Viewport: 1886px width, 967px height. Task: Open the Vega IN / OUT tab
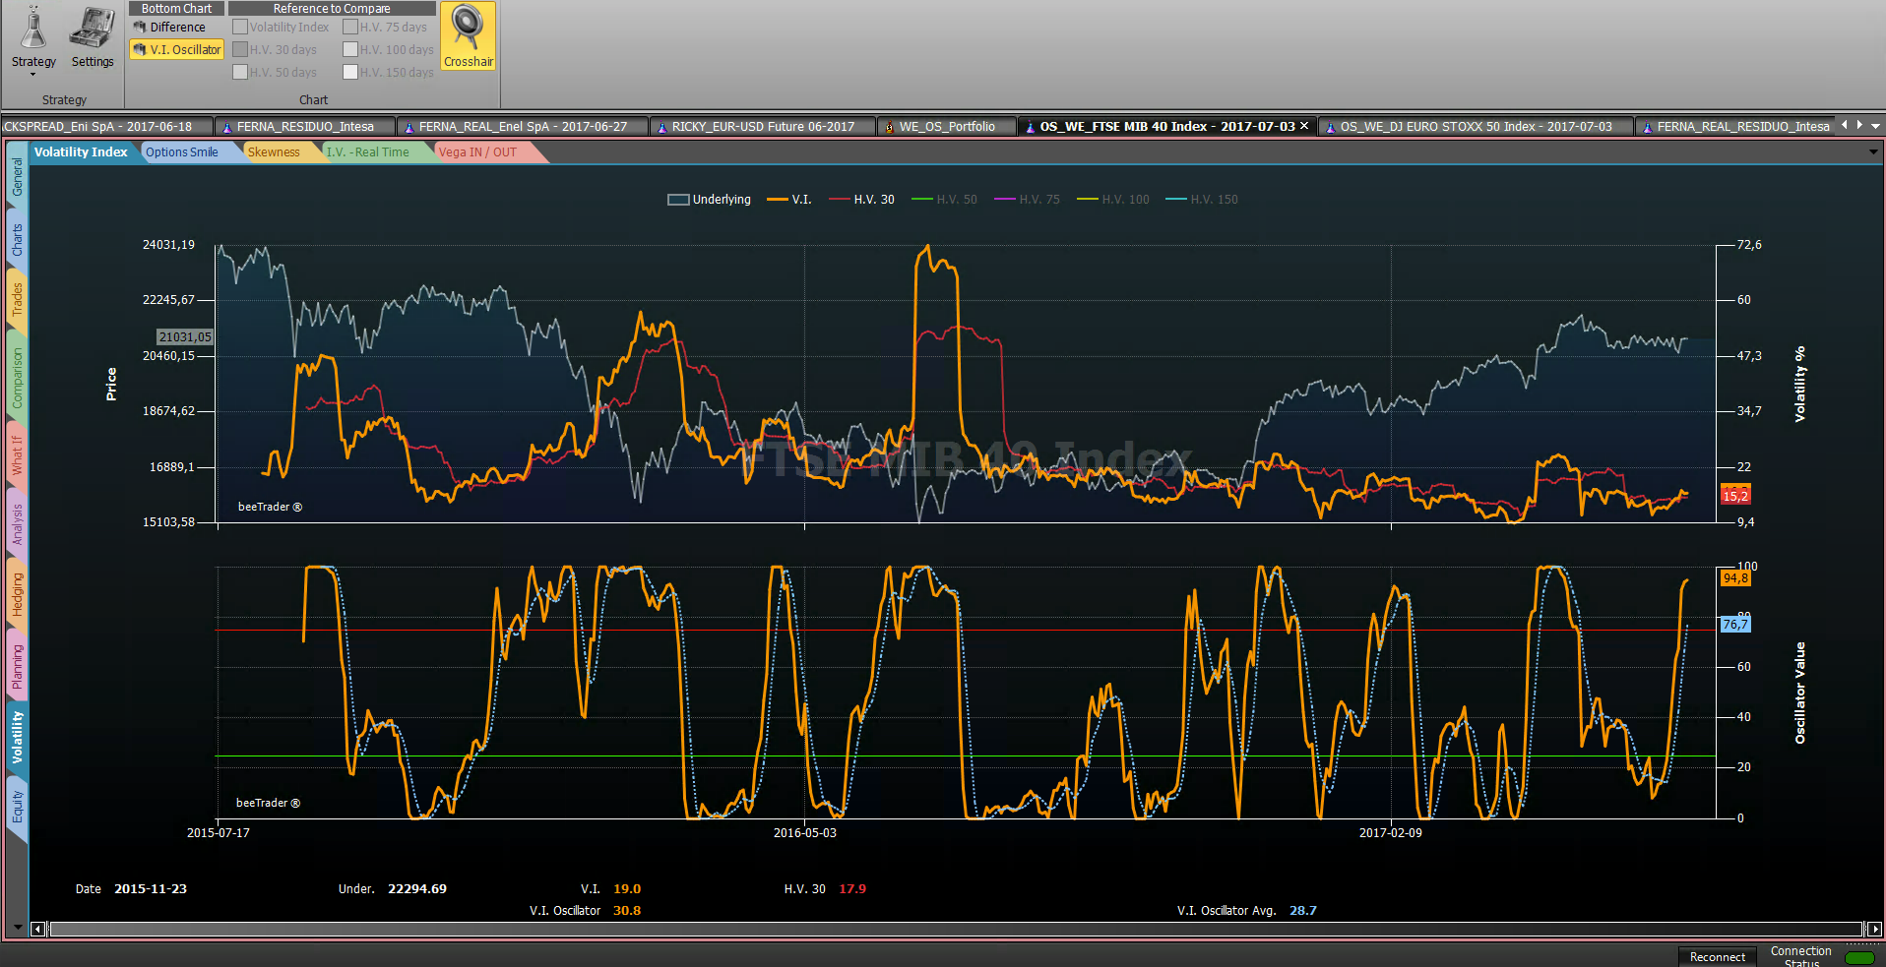pyautogui.click(x=478, y=152)
